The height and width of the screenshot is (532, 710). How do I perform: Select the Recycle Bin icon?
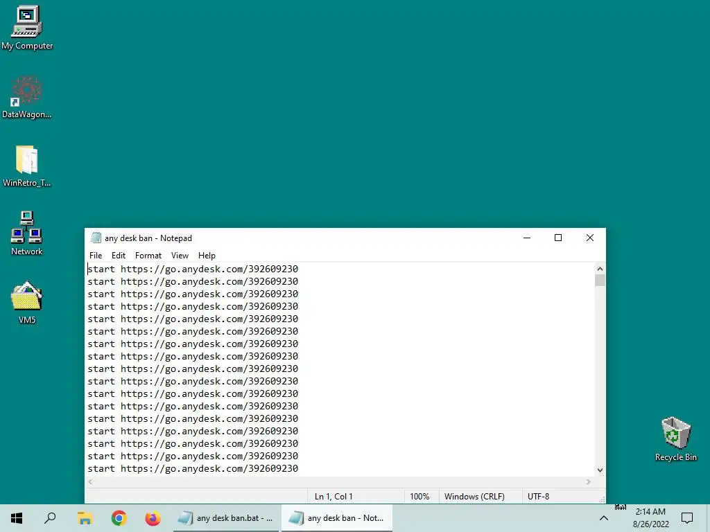click(x=675, y=438)
